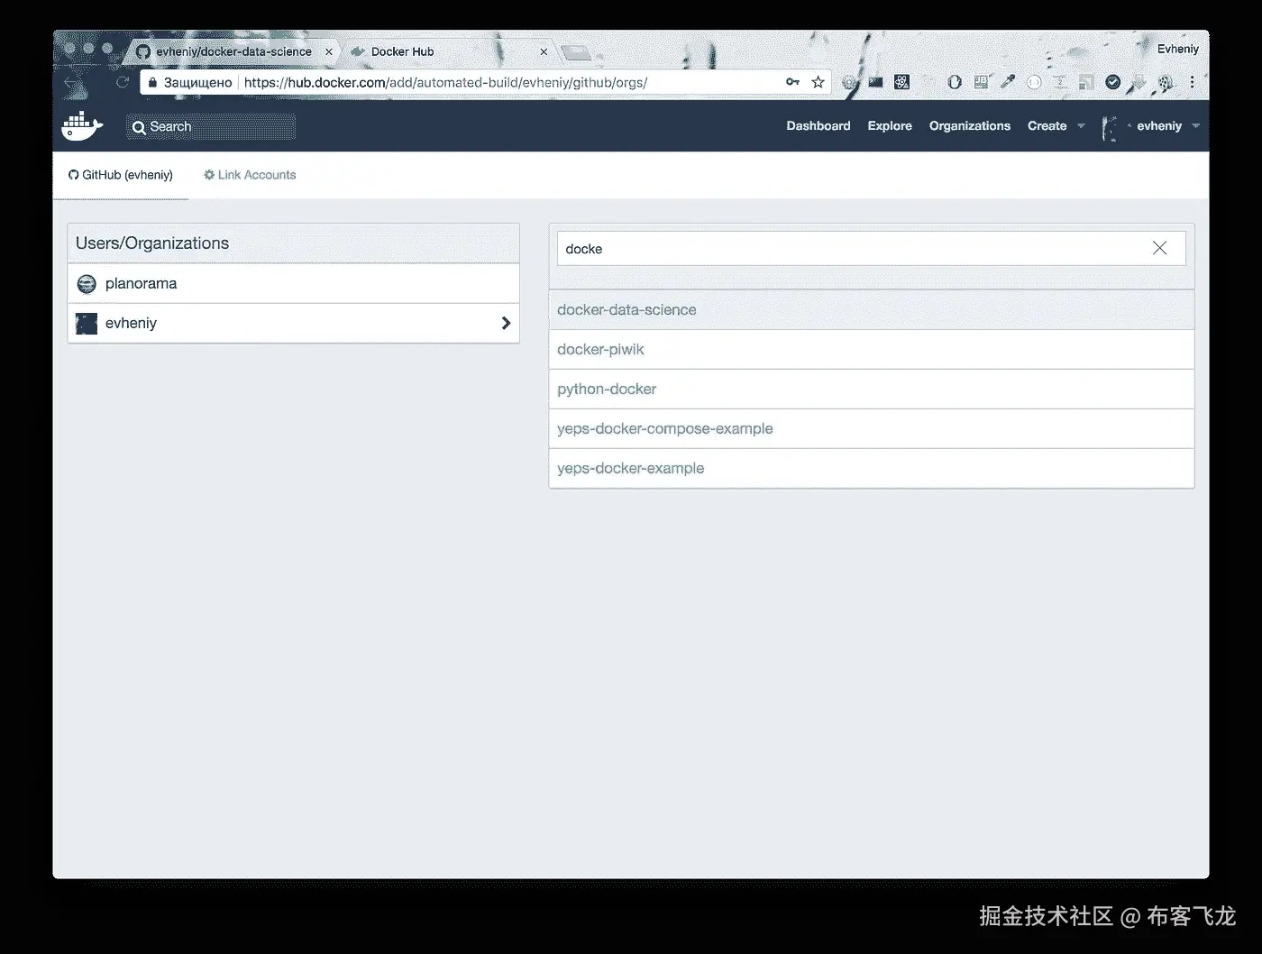Click the secure padlock icon
Viewport: 1262px width, 954px height.
point(152,82)
